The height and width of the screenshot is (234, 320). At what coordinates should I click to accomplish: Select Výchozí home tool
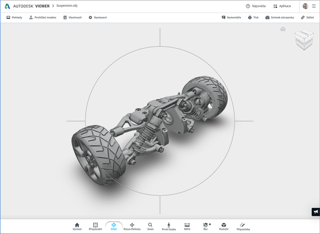[x=77, y=226]
